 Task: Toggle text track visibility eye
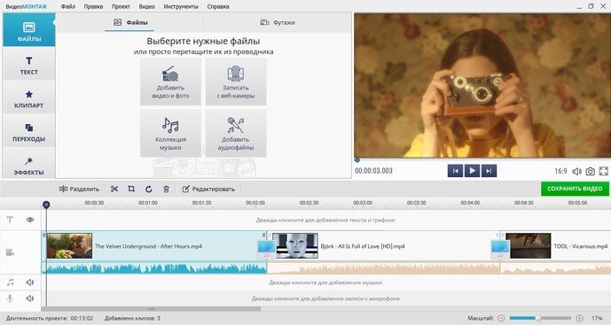pos(30,220)
